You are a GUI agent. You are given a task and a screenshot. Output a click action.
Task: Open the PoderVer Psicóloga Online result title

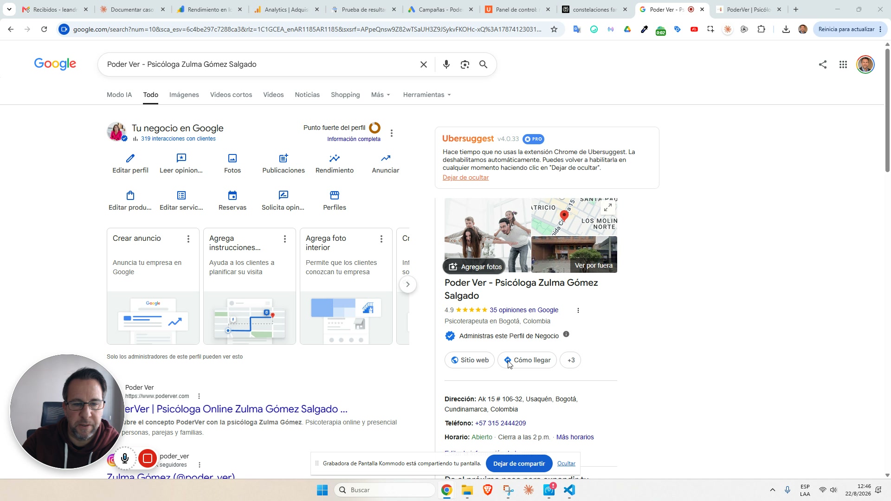pos(236,409)
